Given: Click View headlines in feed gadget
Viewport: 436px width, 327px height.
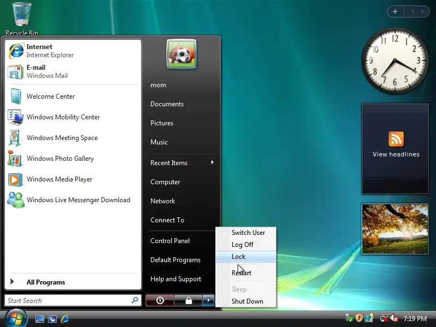Looking at the screenshot, I should tap(396, 154).
